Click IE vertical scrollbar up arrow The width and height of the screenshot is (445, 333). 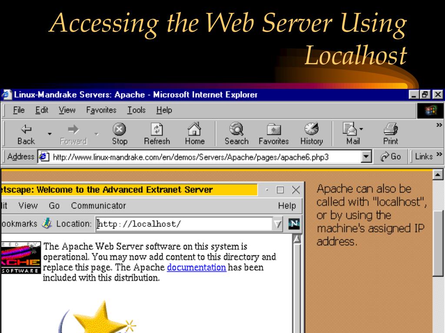point(438,175)
